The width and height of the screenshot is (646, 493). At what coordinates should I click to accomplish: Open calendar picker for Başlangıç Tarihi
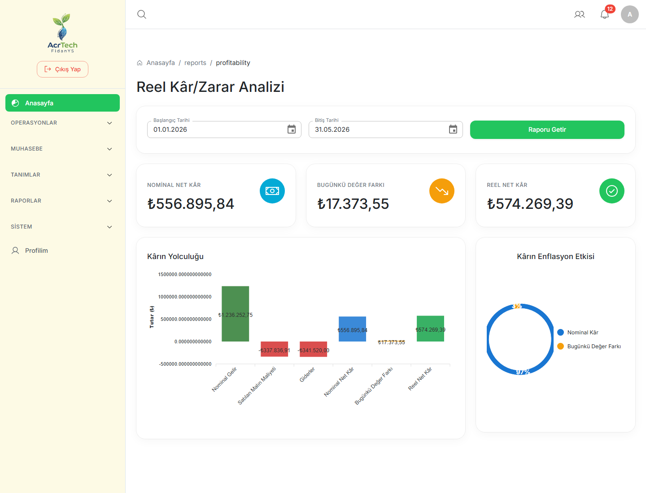(292, 130)
